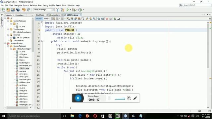
Task: Switch to the virus.java tab
Action: (56, 15)
